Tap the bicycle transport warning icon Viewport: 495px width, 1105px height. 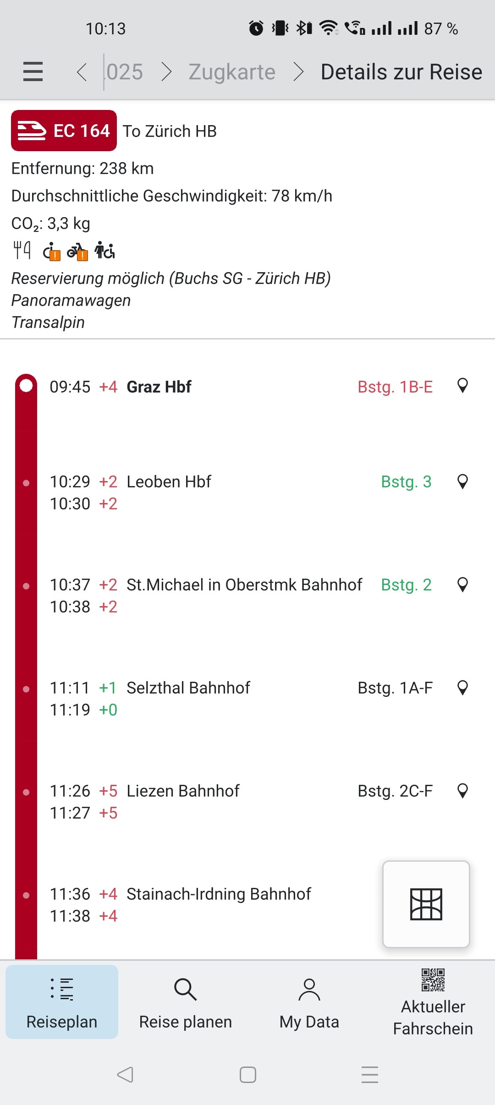(x=77, y=252)
